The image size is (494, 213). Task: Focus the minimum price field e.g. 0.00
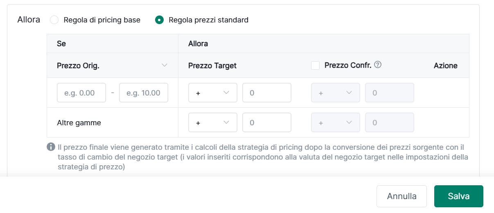[x=81, y=93]
